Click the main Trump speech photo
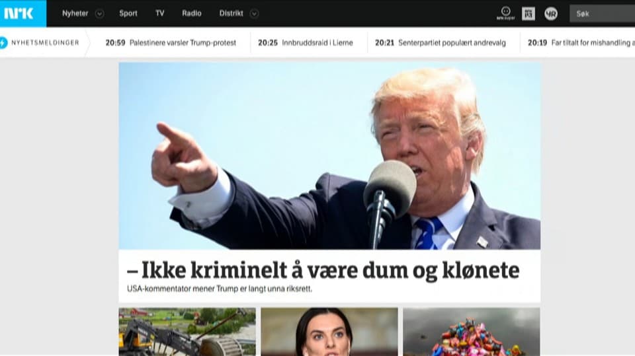 coord(329,156)
